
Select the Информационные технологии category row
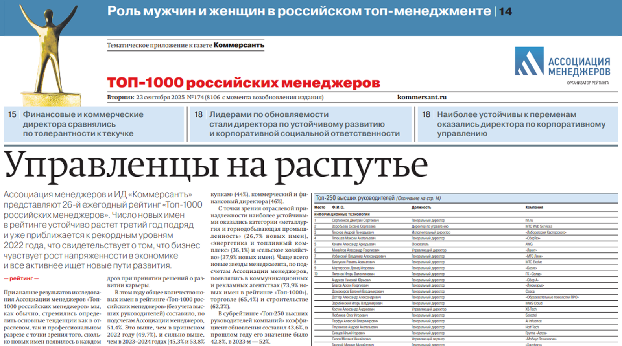tap(342, 214)
